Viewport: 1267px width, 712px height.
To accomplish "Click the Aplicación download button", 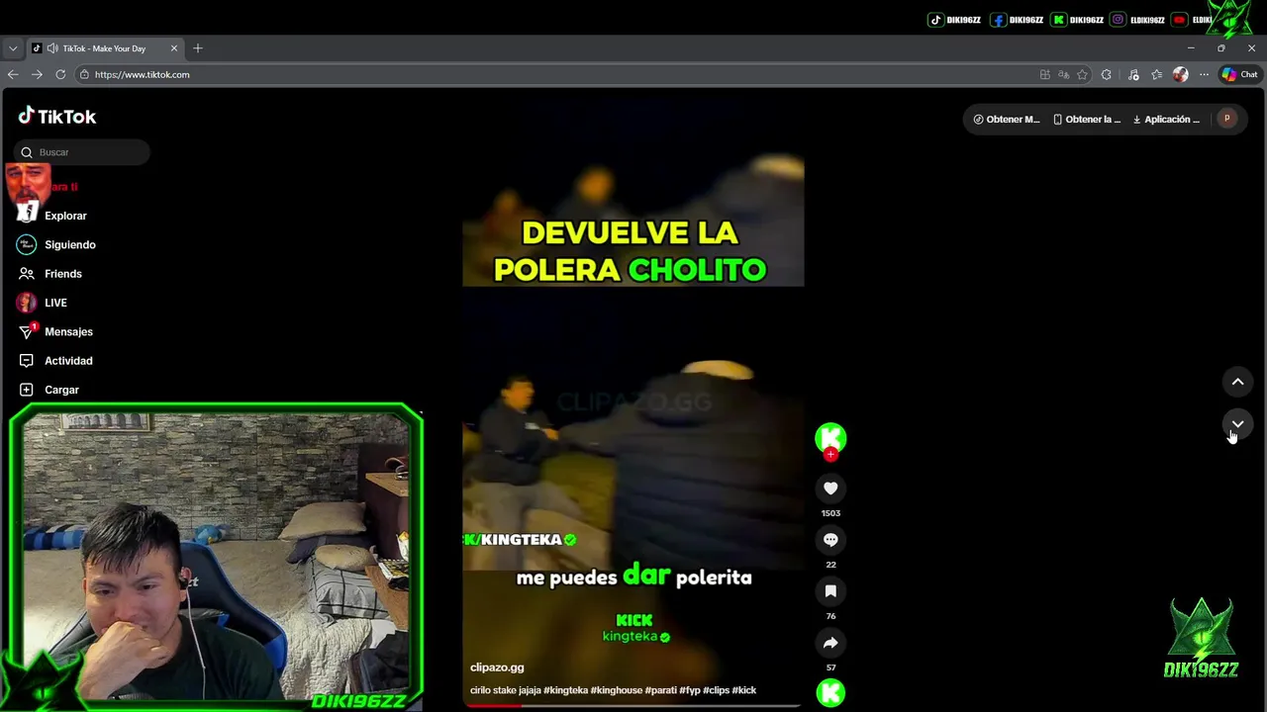I will (1167, 120).
